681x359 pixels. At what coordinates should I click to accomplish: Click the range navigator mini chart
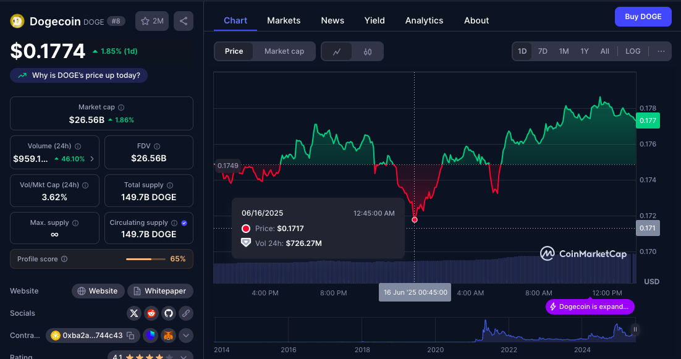[x=425, y=329]
